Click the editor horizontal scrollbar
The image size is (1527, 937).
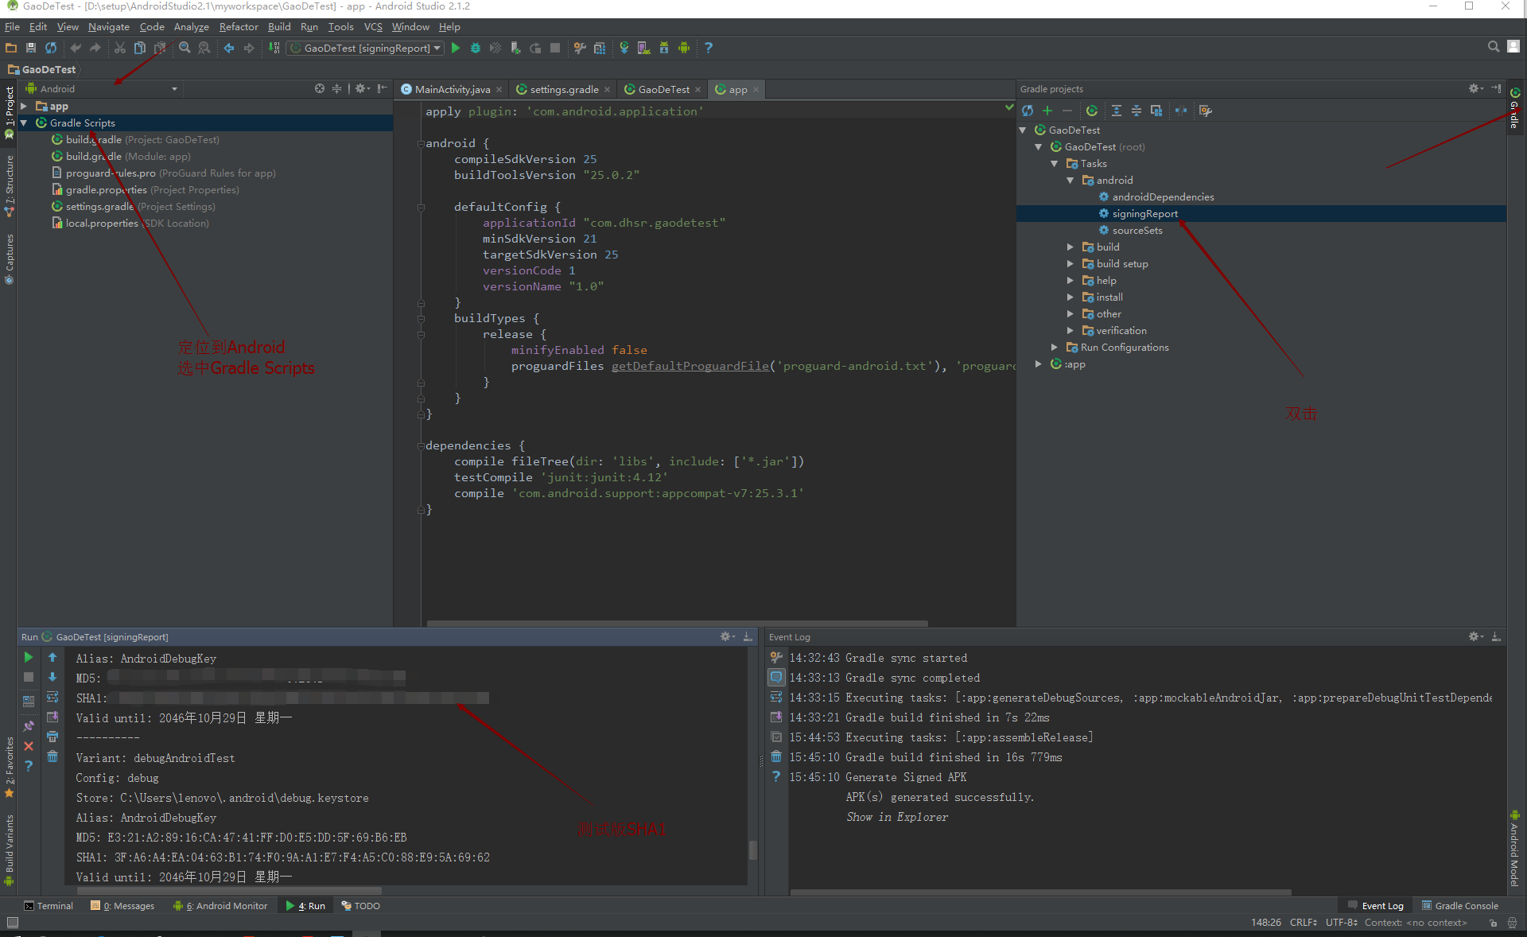677,623
